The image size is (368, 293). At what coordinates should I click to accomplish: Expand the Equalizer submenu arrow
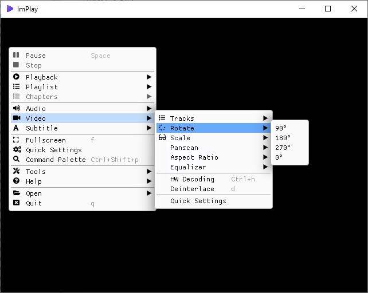click(x=265, y=167)
